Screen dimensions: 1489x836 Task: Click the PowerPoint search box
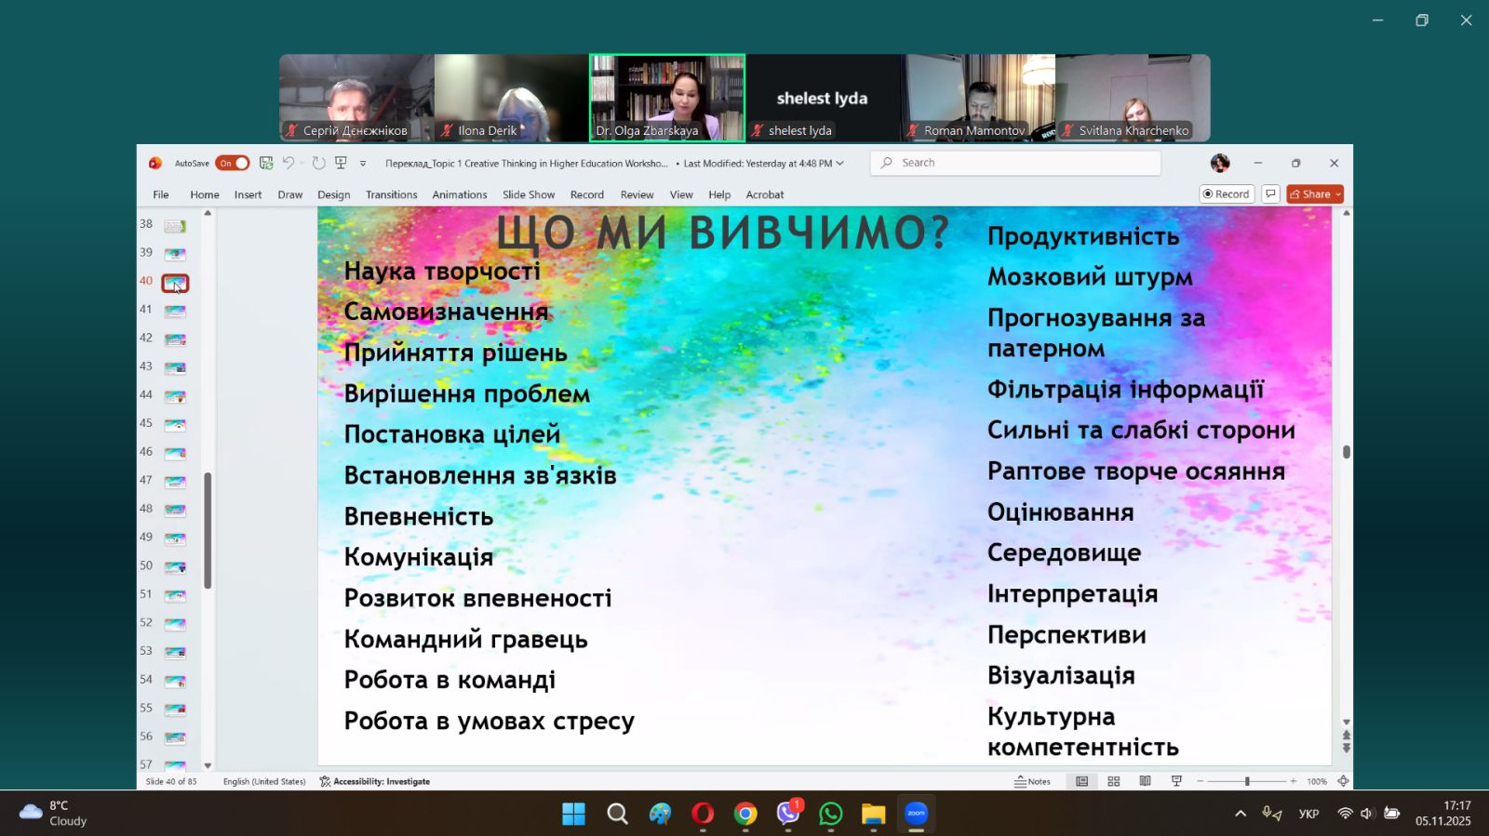[x=1015, y=163]
